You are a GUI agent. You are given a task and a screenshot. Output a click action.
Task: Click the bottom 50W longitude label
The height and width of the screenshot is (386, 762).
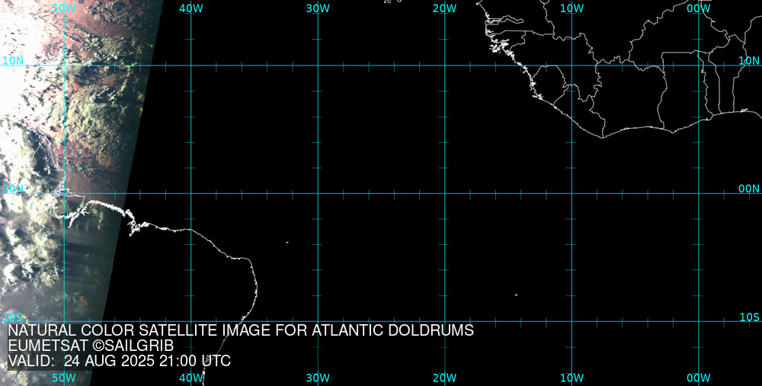point(64,378)
